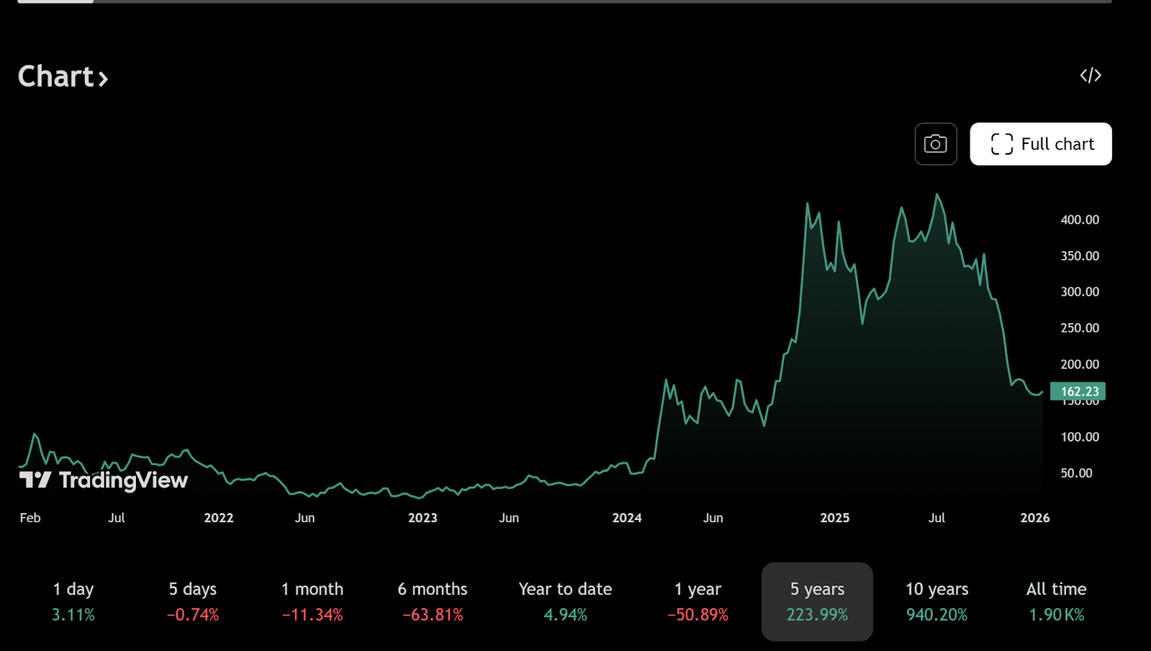Show All time performance
Image resolution: width=1151 pixels, height=651 pixels.
1055,601
